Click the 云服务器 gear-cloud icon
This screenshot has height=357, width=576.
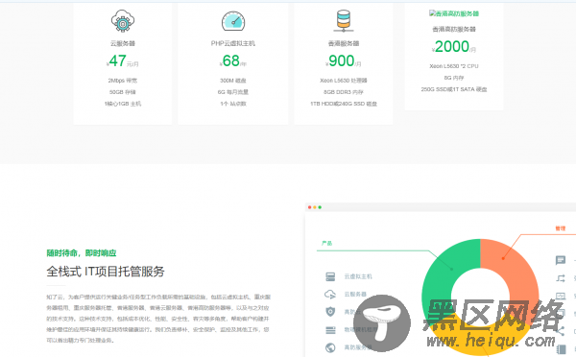[123, 21]
